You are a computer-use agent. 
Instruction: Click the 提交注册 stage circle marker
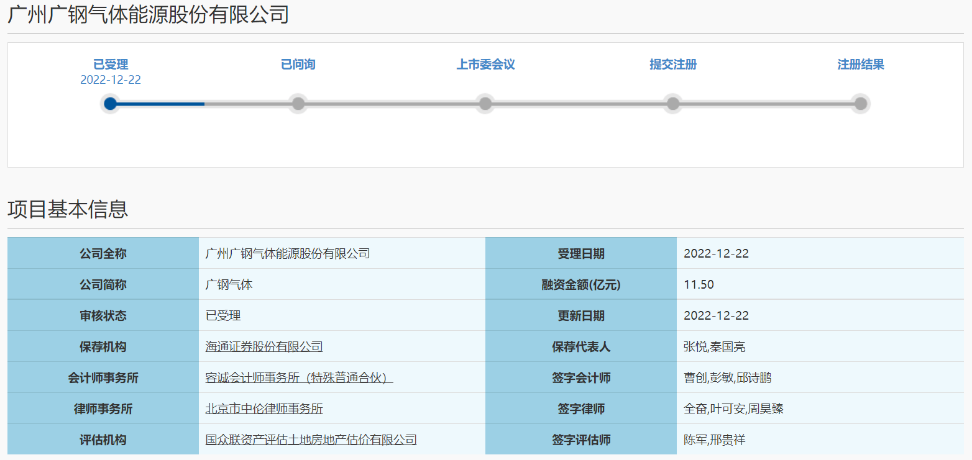(672, 104)
